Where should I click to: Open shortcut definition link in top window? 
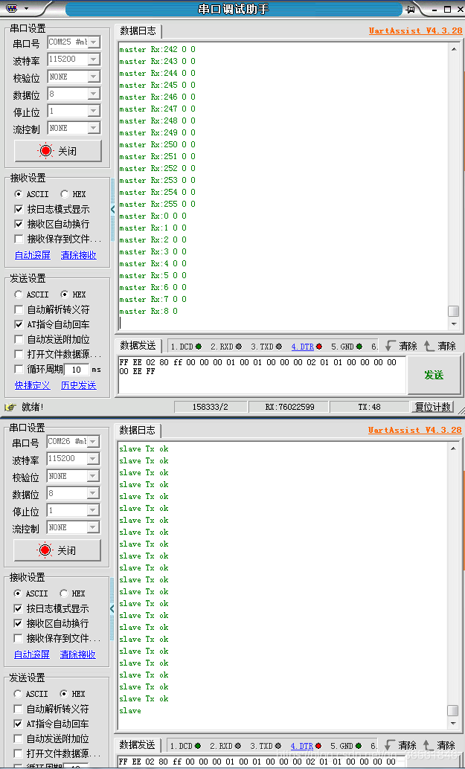33,385
